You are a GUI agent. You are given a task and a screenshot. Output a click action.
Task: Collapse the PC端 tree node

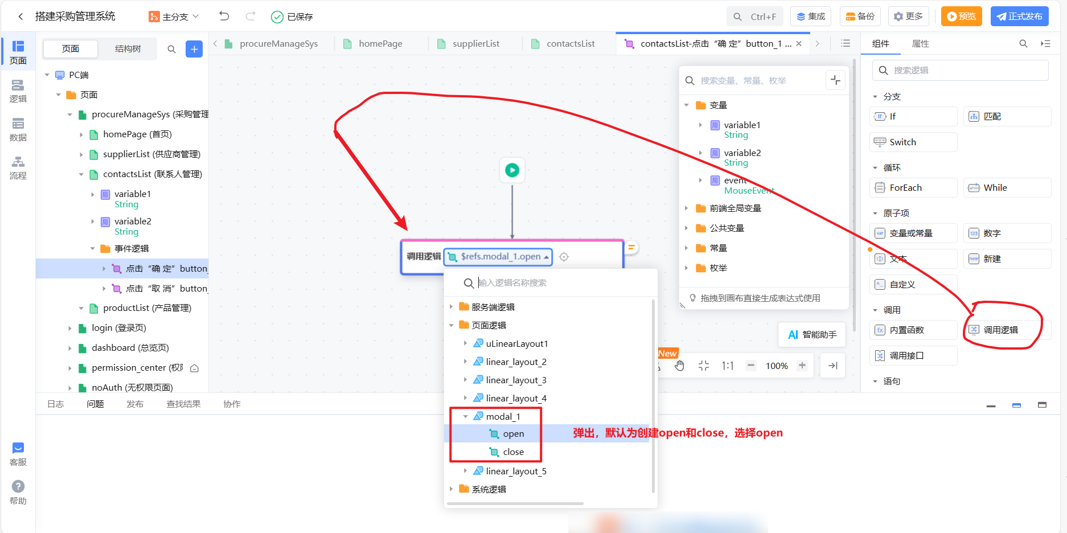tap(47, 75)
